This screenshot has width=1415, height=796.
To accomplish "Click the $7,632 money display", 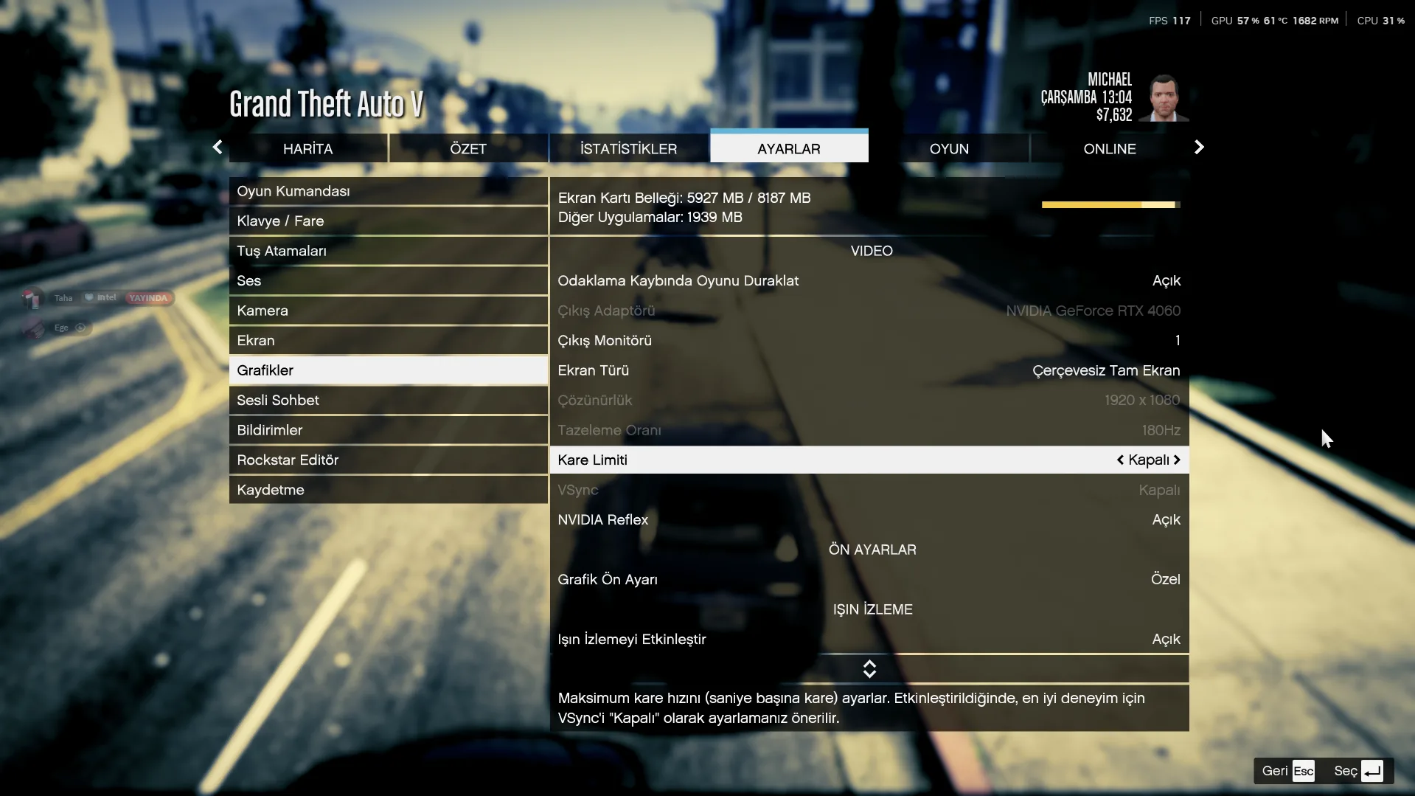I will 1113,115.
